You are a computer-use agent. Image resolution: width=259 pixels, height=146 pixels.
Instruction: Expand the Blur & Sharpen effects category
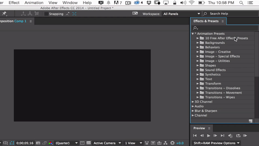[193, 111]
